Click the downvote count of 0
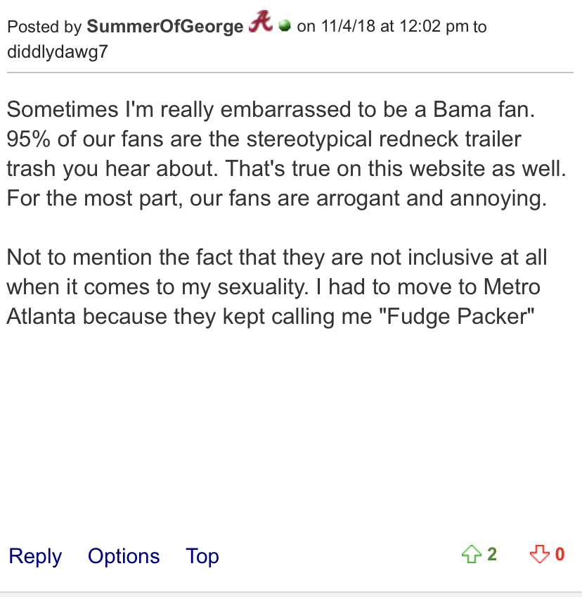The height and width of the screenshot is (597, 582). [560, 555]
